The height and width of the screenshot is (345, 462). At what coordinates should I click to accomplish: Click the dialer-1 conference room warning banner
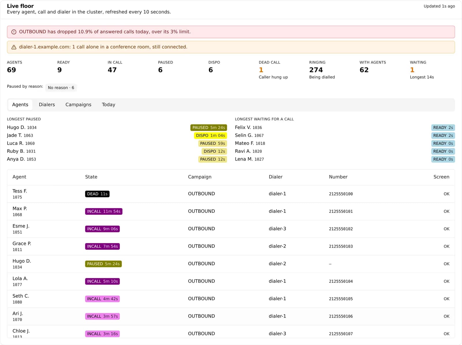(231, 47)
